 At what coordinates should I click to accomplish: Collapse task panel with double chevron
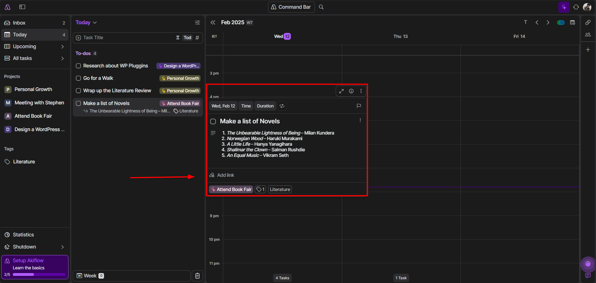pyautogui.click(x=213, y=22)
